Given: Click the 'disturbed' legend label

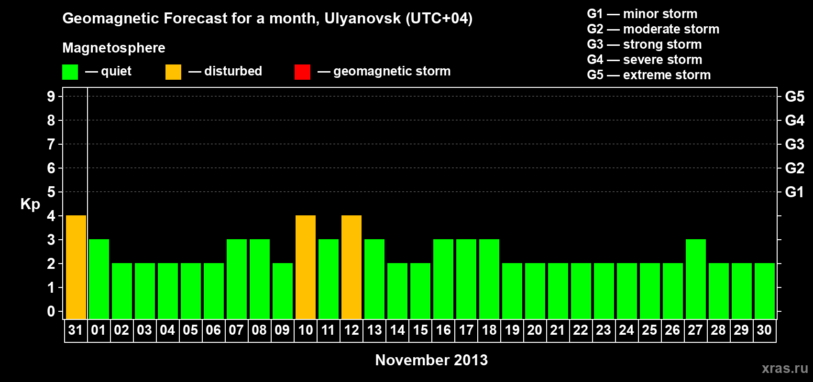Looking at the screenshot, I should (233, 71).
